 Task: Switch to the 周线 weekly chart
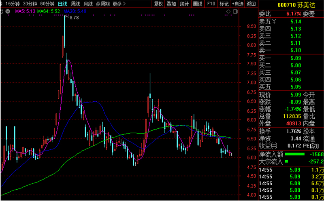coord(75,4)
